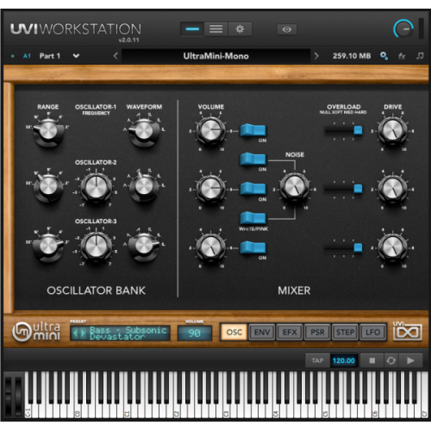Click the TAP tempo button
This screenshot has height=431, width=431.
point(317,360)
